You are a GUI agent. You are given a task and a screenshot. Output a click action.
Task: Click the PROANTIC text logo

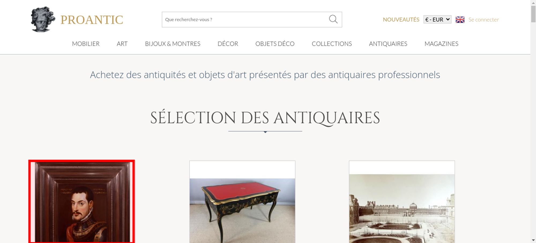(x=92, y=20)
